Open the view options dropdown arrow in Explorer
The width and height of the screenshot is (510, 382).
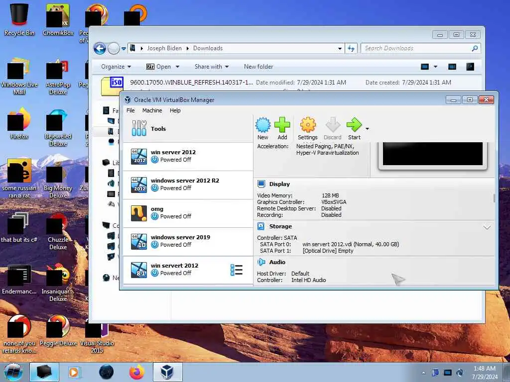coord(435,67)
